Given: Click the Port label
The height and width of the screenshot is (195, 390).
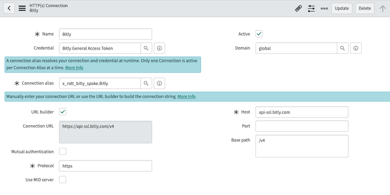Looking at the screenshot, I should point(246,126).
